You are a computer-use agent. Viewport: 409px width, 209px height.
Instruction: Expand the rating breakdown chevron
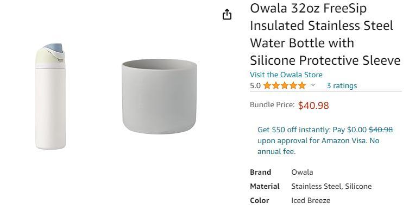(313, 85)
